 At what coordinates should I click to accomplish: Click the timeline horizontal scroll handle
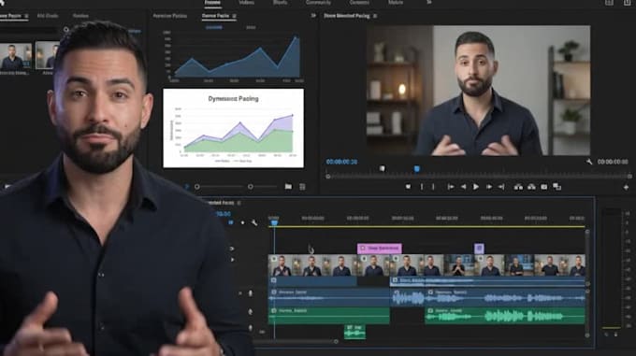[x=336, y=341]
